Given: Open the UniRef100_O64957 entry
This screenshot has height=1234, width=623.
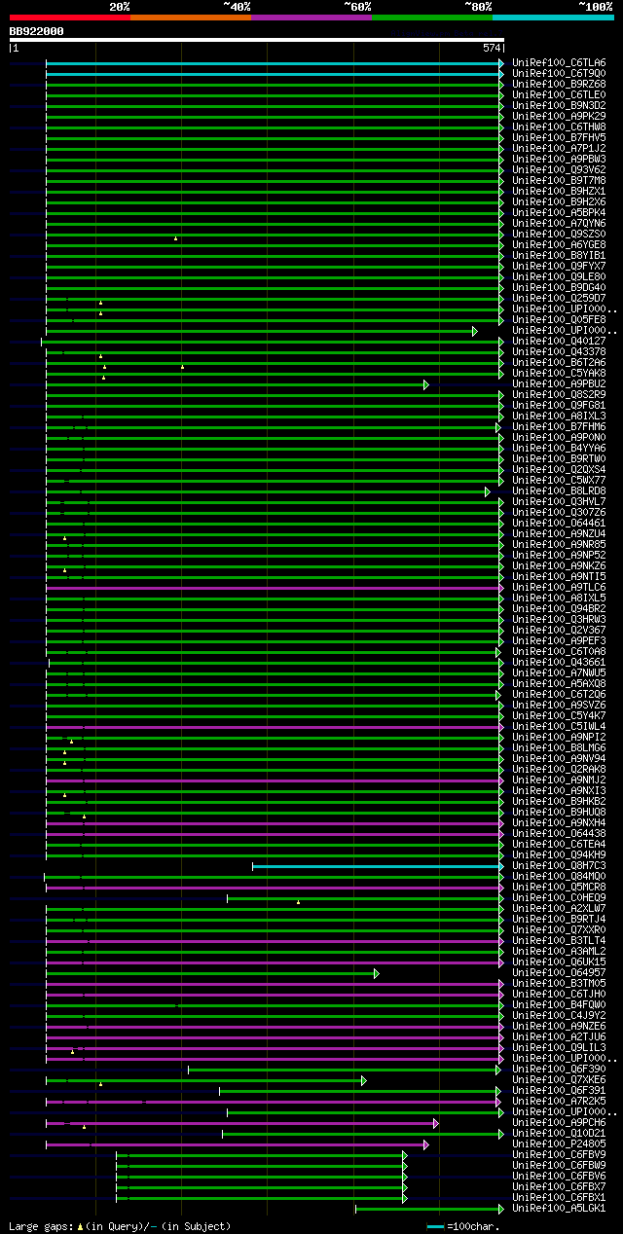Looking at the screenshot, I should 559,972.
